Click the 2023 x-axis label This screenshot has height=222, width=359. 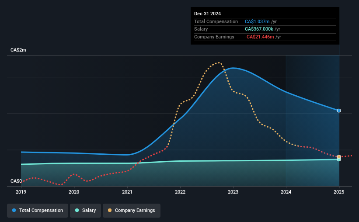coord(233,192)
